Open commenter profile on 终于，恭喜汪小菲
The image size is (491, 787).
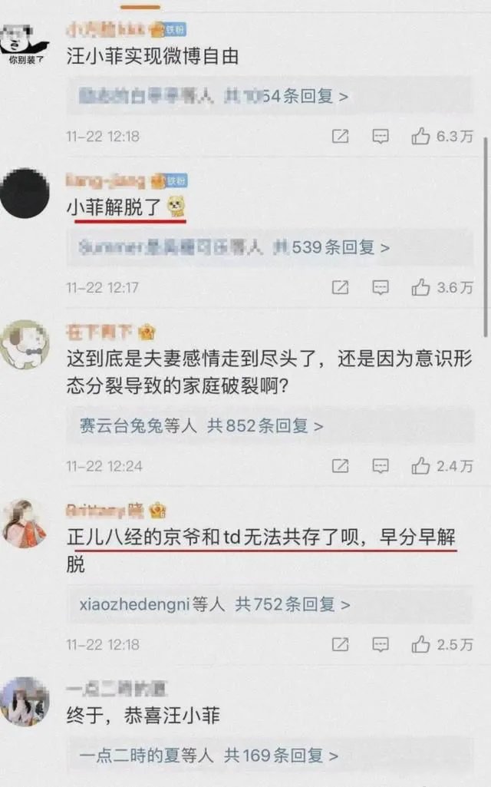coord(25,701)
